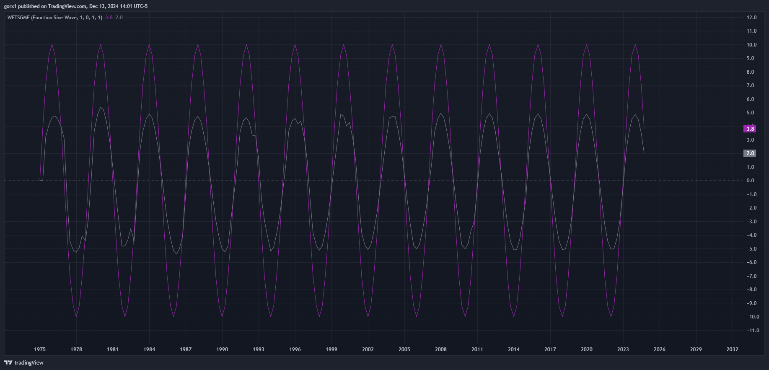Click the 10.0 value on price scale
The width and height of the screenshot is (769, 370).
click(x=751, y=45)
